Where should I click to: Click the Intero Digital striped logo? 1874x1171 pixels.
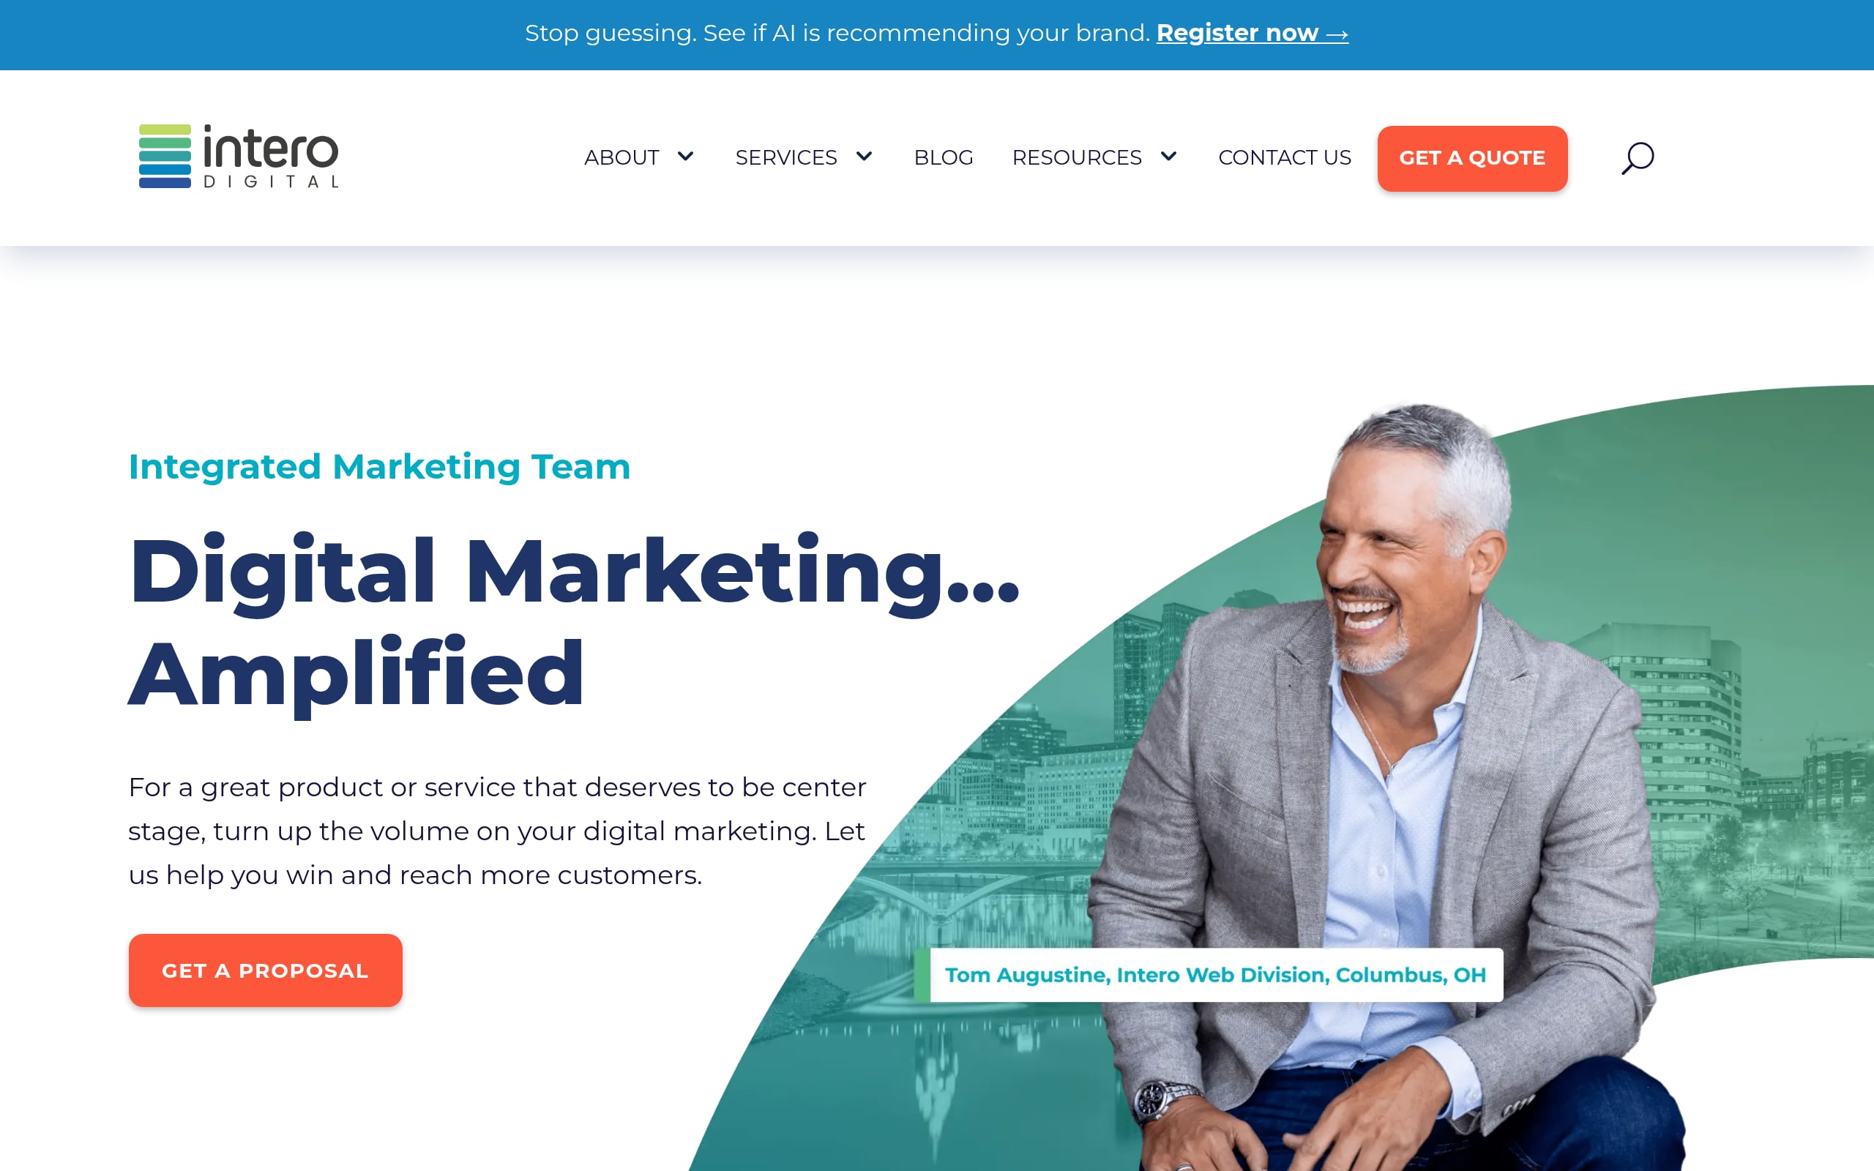(165, 156)
